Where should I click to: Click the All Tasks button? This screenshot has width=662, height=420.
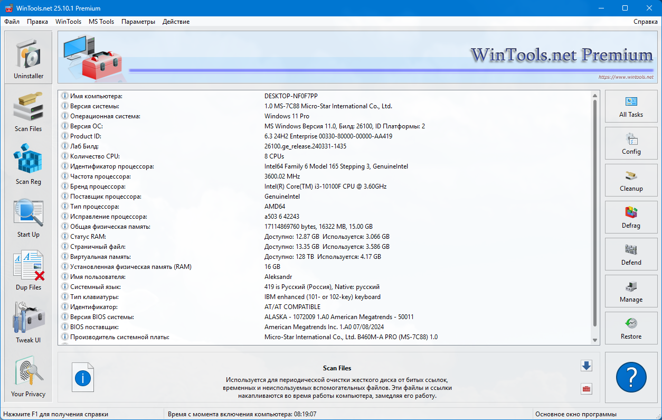631,108
